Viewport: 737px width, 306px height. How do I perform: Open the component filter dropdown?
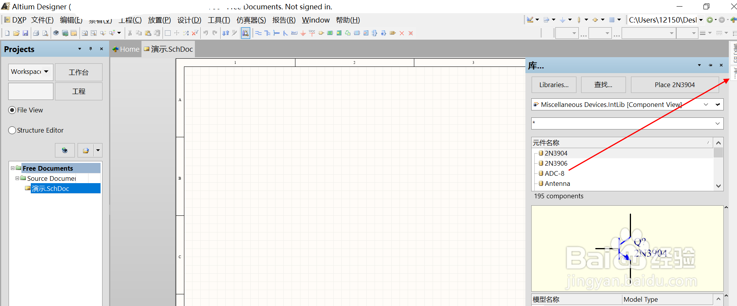[718, 123]
